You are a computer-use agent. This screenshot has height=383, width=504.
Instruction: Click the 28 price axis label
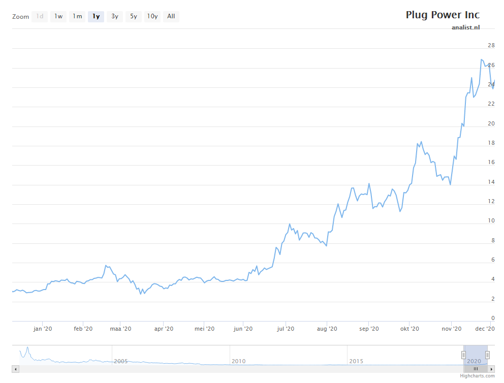tap(491, 45)
